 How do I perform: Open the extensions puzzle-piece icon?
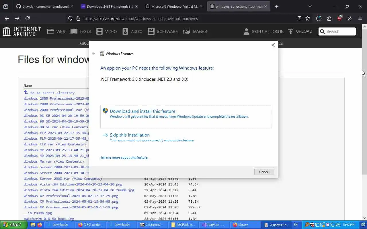pyautogui.click(x=329, y=18)
